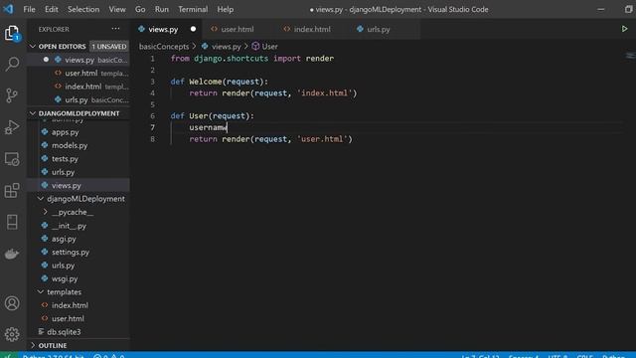Select user.html in Open Editors
The width and height of the screenshot is (636, 358).
79,73
